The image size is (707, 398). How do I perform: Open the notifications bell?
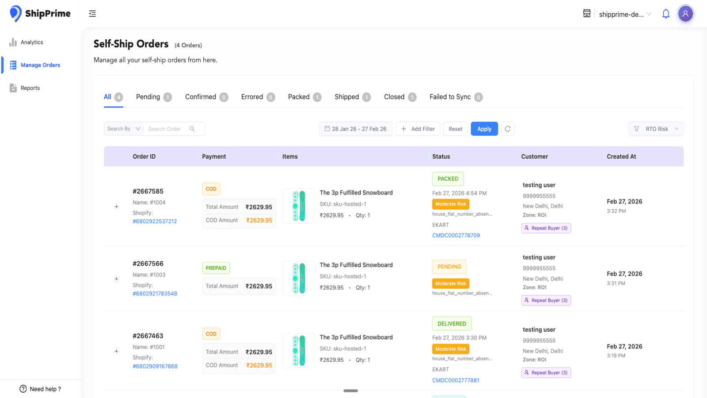[666, 14]
